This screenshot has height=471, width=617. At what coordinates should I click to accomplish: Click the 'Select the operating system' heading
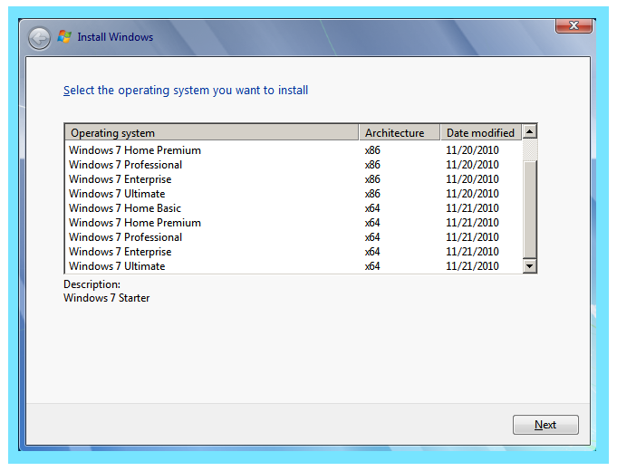pos(186,91)
